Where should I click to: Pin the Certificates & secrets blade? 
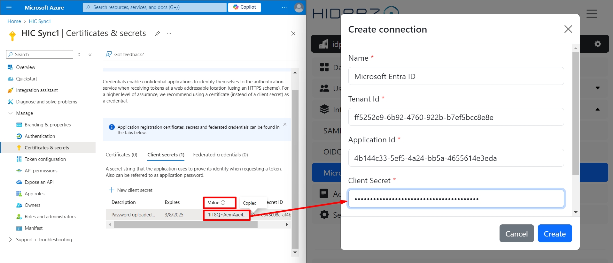[158, 34]
